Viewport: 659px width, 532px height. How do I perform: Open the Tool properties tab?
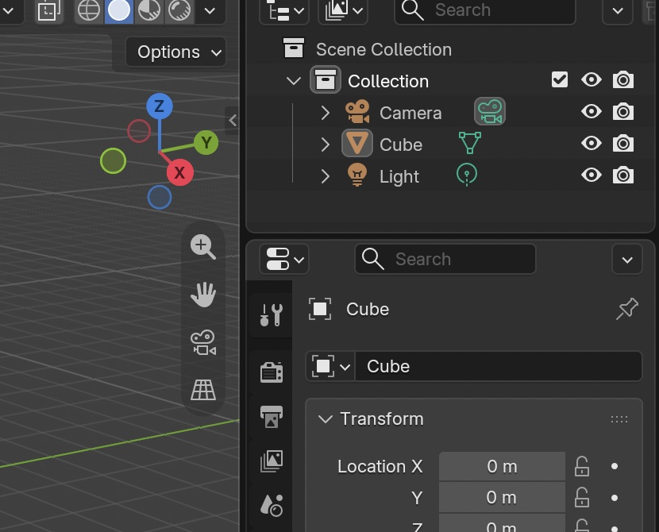point(271,314)
